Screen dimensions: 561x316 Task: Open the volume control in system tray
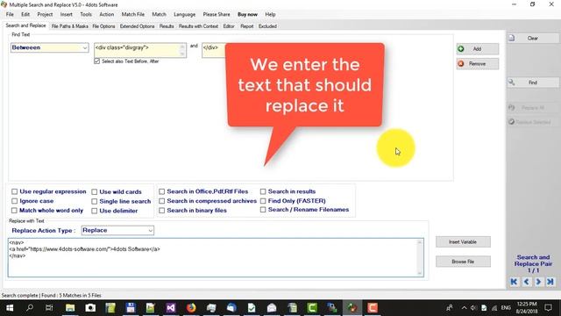click(473, 308)
